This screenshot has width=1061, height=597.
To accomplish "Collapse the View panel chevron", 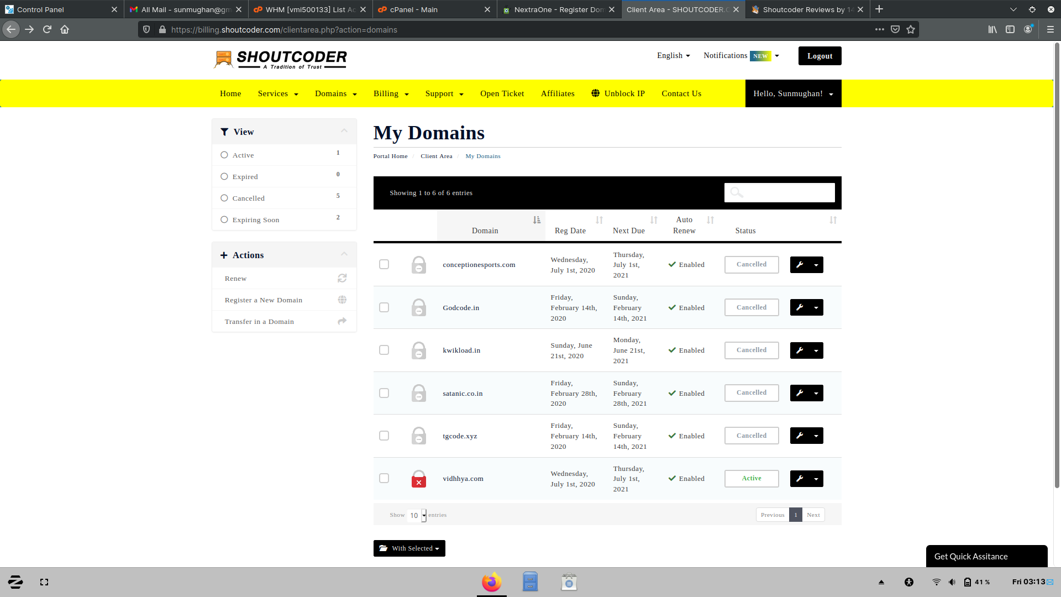I will tap(344, 131).
